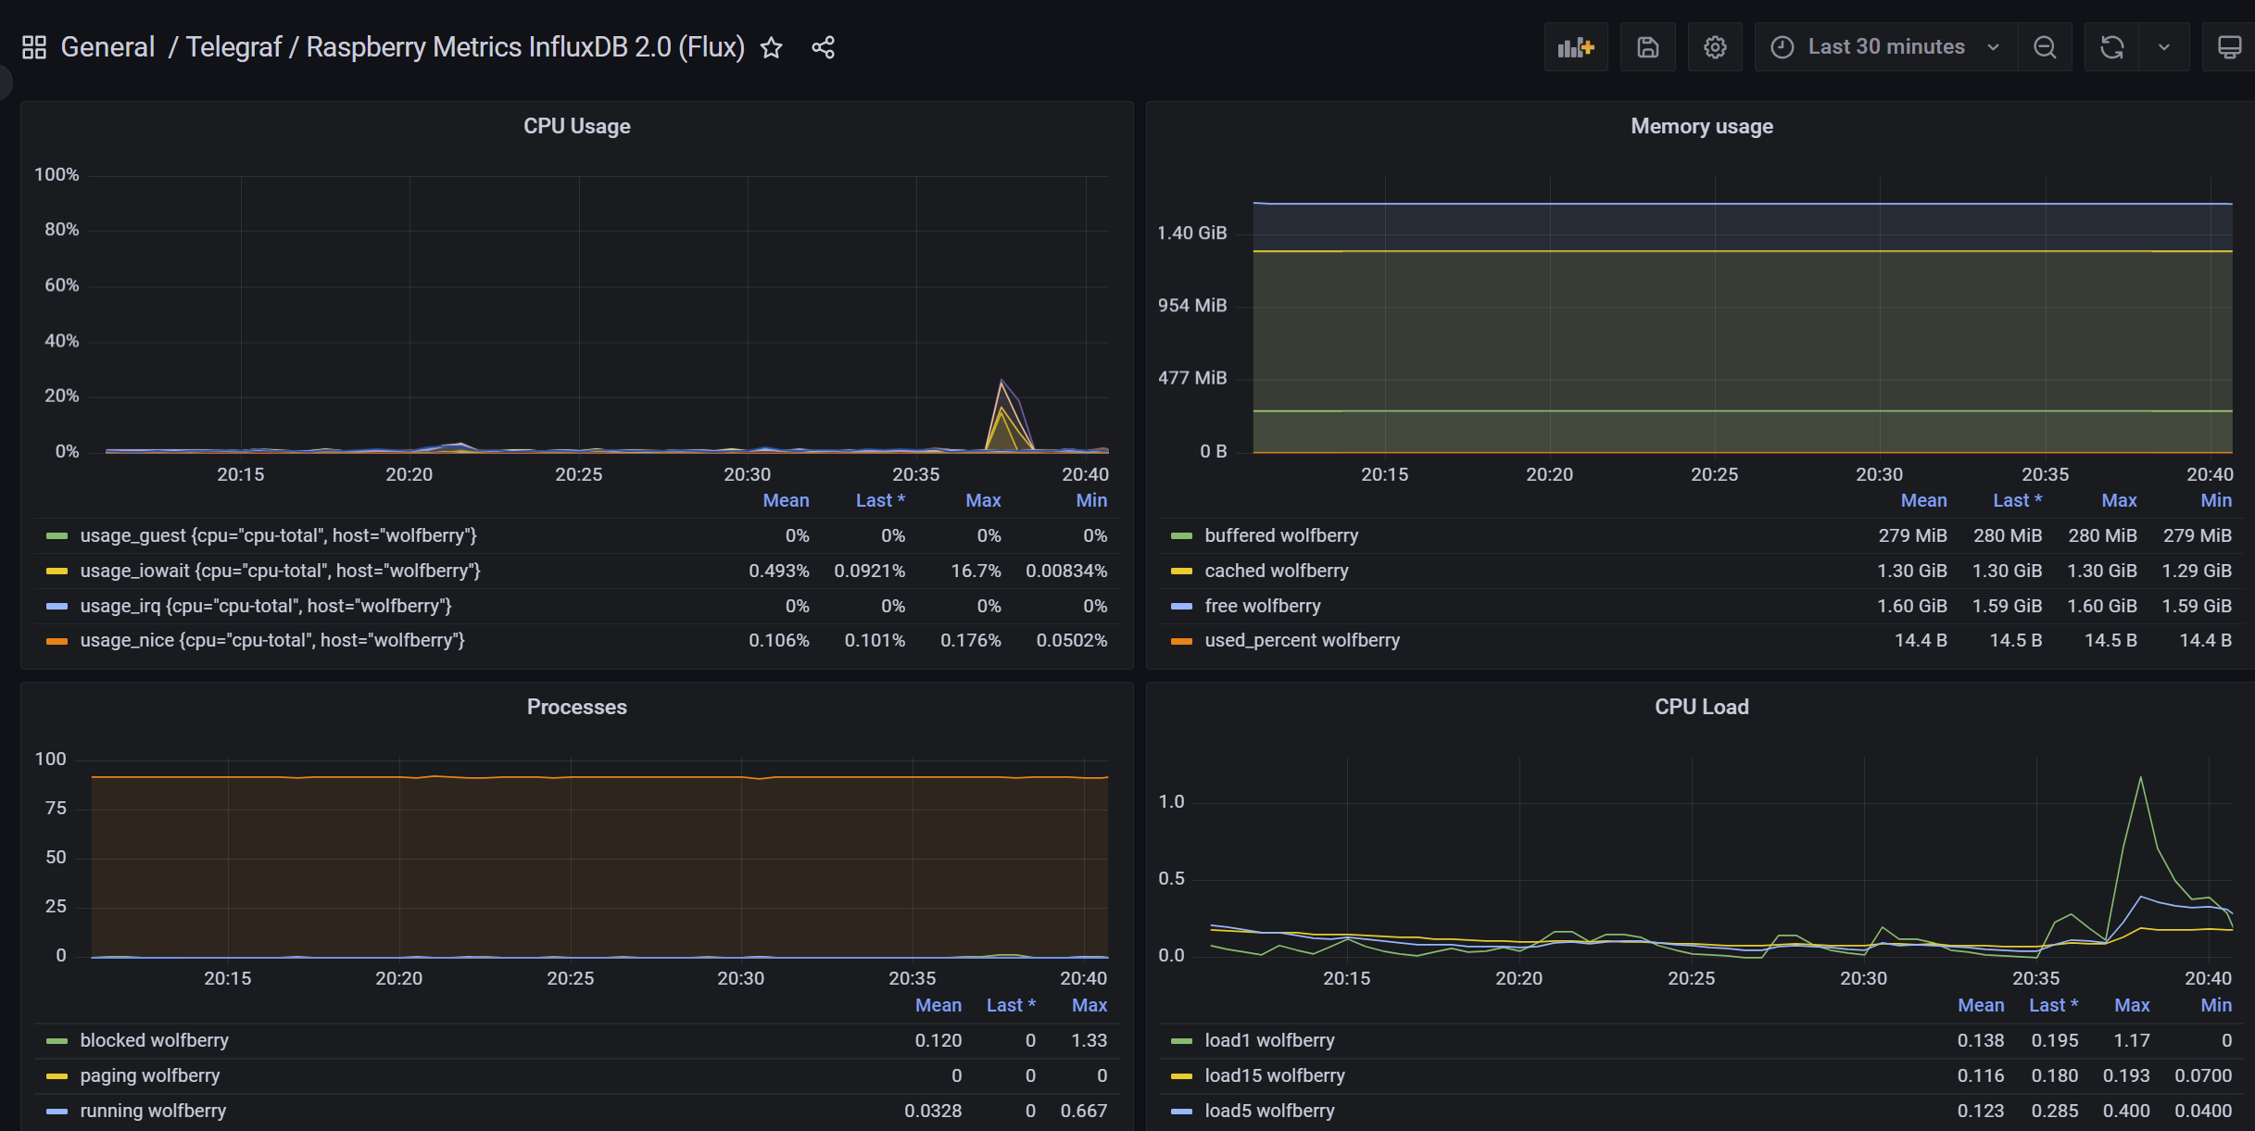Open the CPU Usage panel title menu
Image resolution: width=2255 pixels, height=1131 pixels.
pos(576,126)
